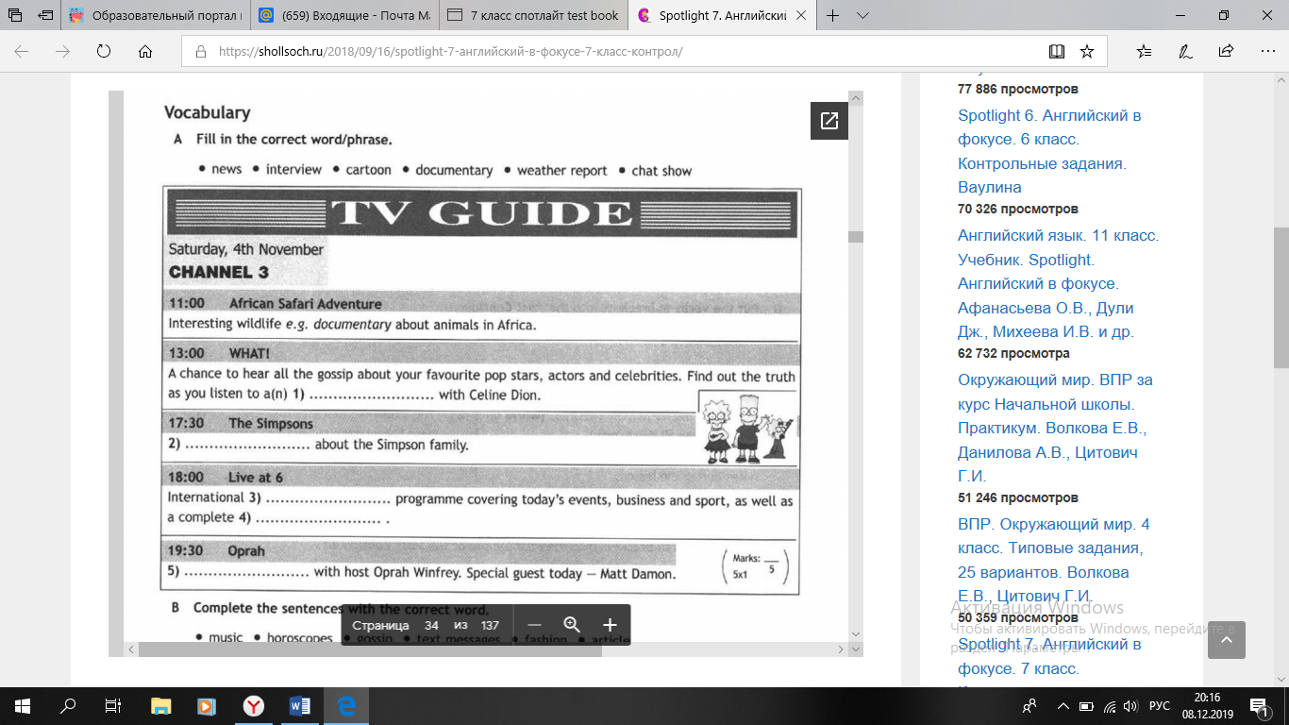Share this page icon
The height and width of the screenshot is (725, 1289).
coord(1226,52)
